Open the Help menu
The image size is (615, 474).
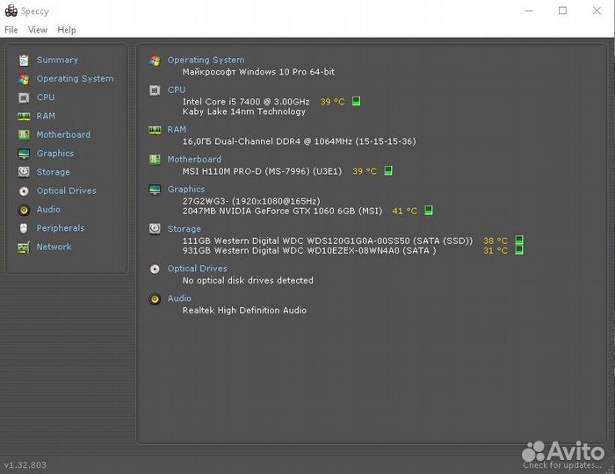67,30
